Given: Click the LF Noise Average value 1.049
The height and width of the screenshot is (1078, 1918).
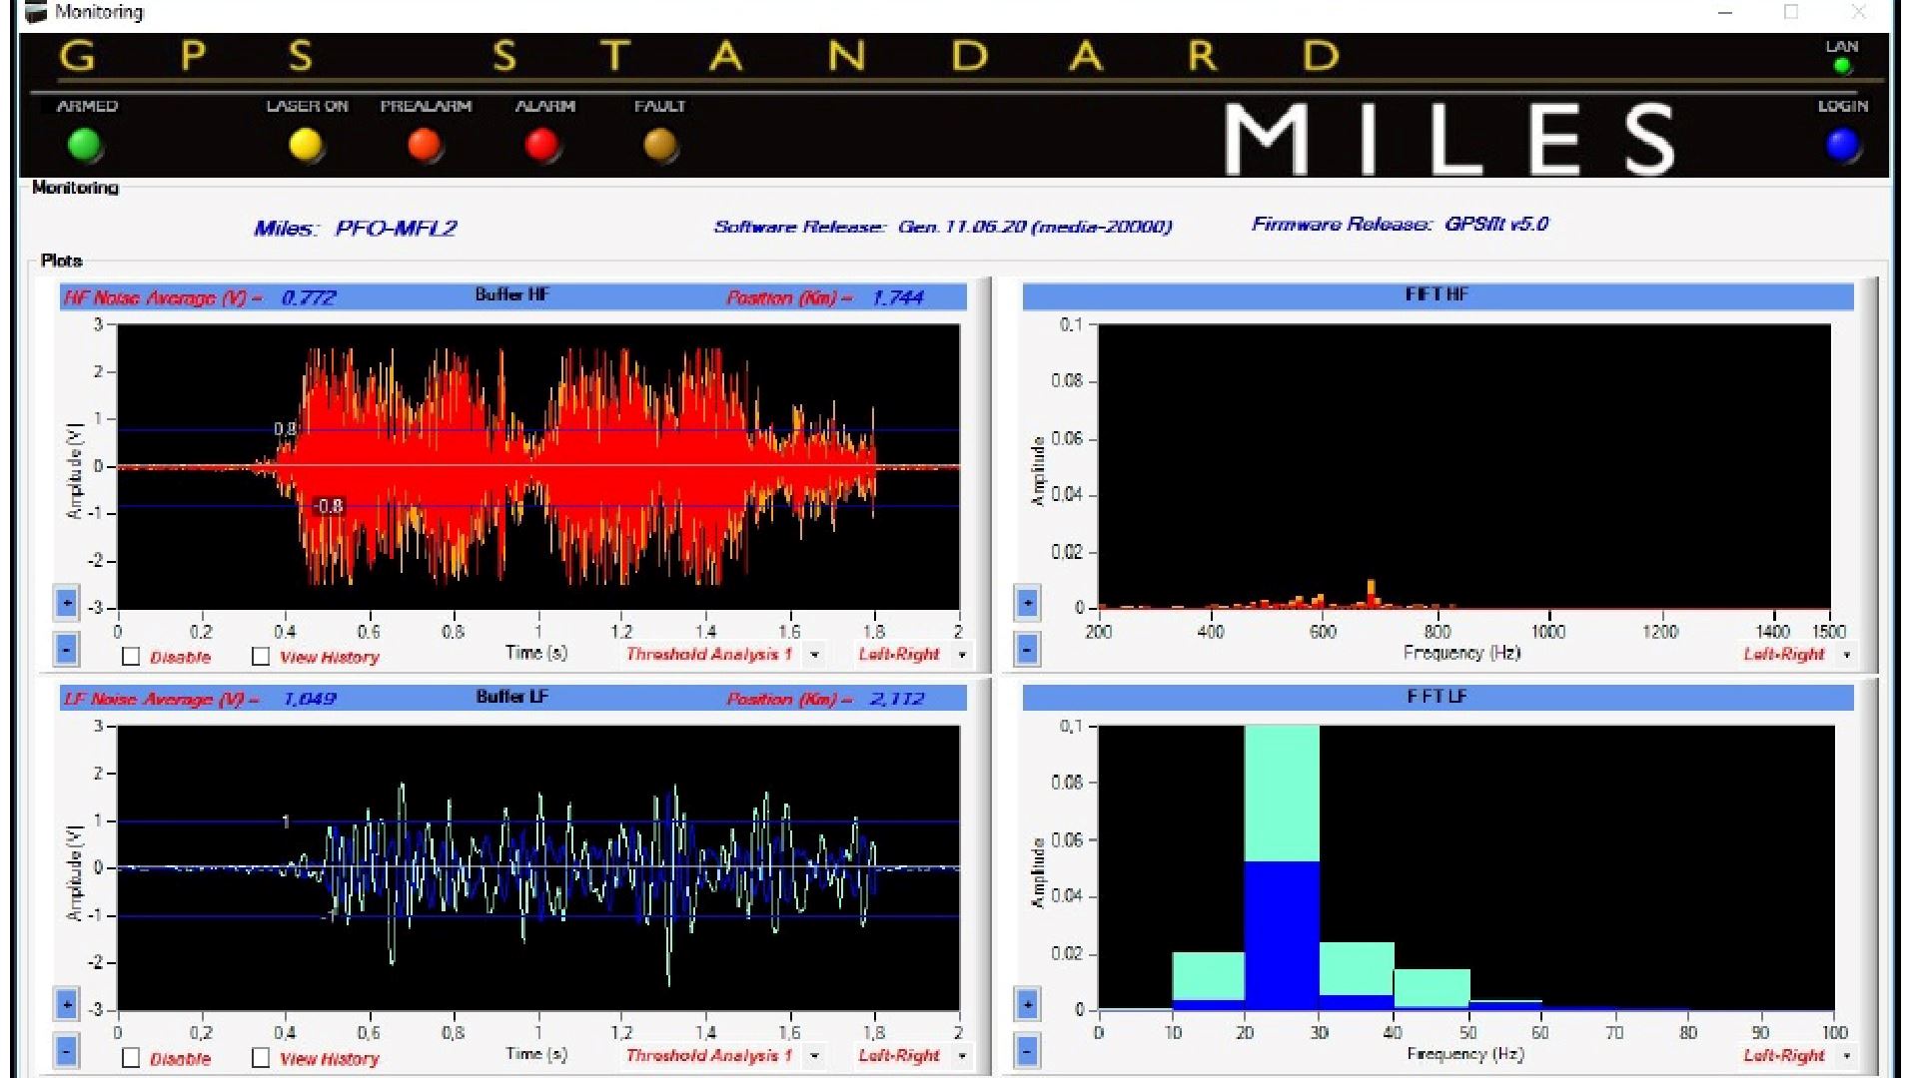Looking at the screenshot, I should coord(309,699).
